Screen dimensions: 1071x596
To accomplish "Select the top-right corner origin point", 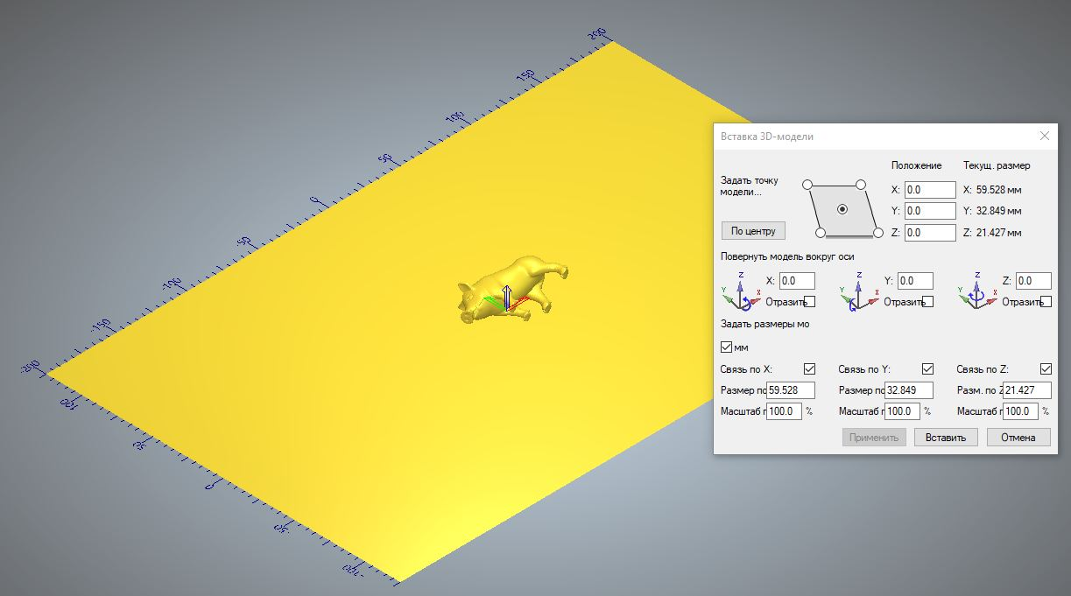I will pyautogui.click(x=861, y=185).
